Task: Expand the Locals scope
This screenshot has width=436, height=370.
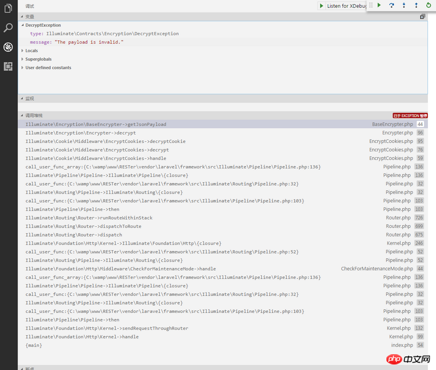Action: [x=22, y=51]
